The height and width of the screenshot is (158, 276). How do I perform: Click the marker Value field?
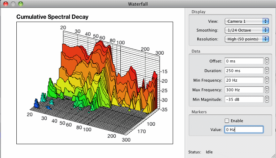pyautogui.click(x=244, y=130)
